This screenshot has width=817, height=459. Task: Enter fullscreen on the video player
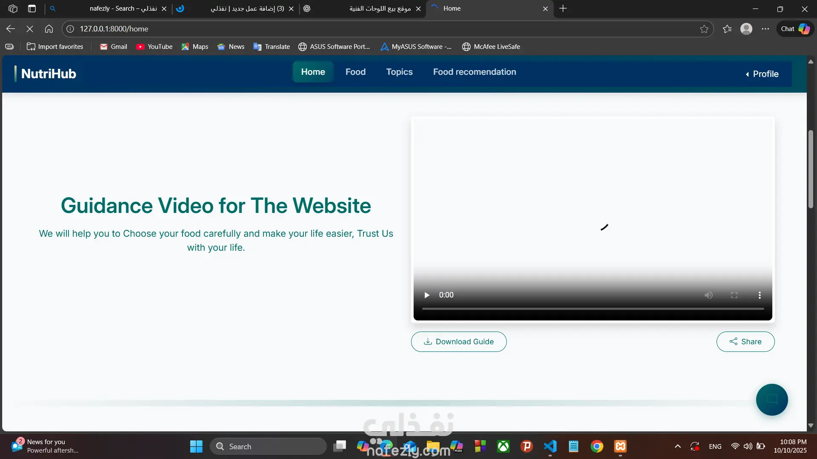[734, 295]
